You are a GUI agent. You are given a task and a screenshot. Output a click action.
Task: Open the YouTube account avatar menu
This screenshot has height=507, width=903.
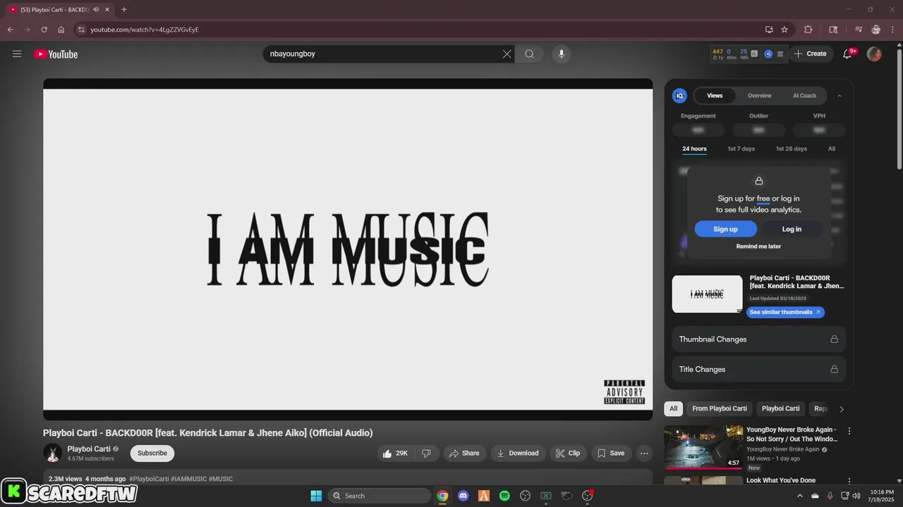coord(874,54)
